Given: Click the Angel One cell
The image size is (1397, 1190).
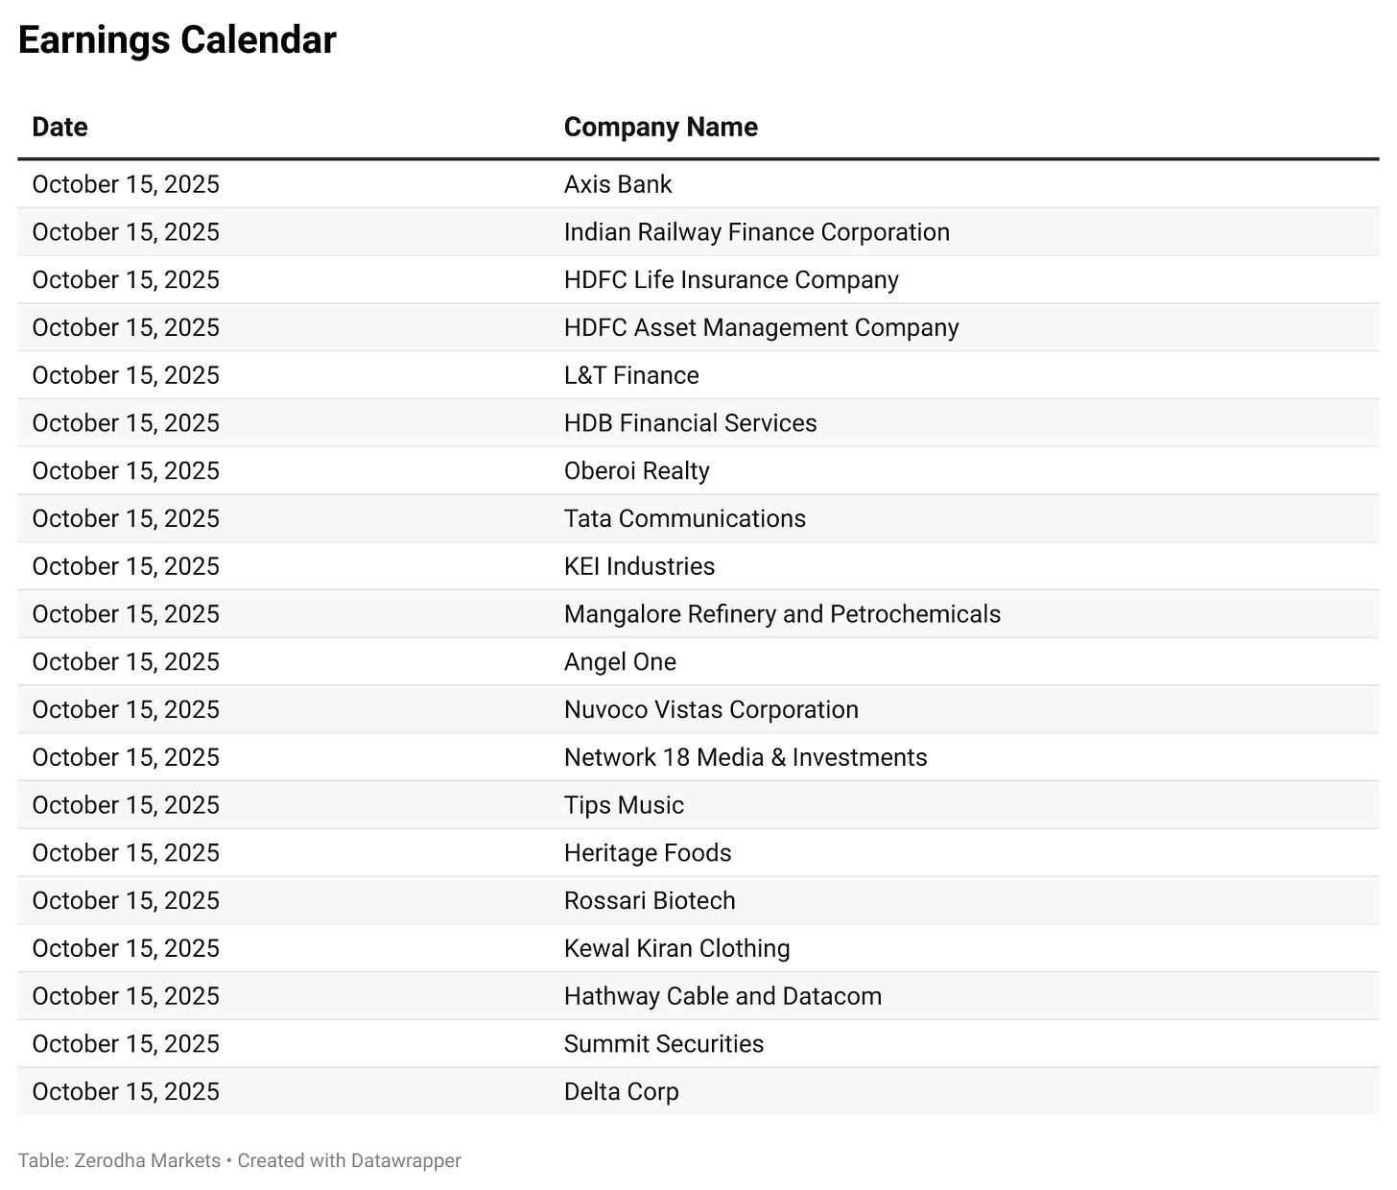Looking at the screenshot, I should [620, 662].
